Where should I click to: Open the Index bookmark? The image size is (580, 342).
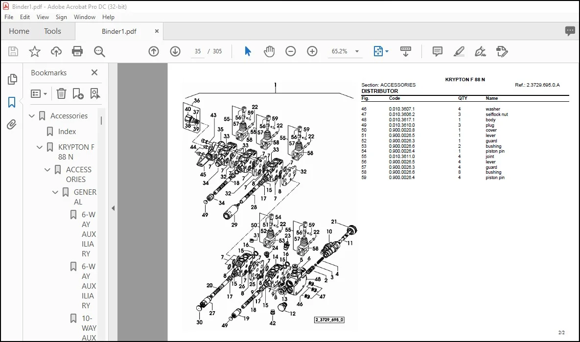coord(67,131)
